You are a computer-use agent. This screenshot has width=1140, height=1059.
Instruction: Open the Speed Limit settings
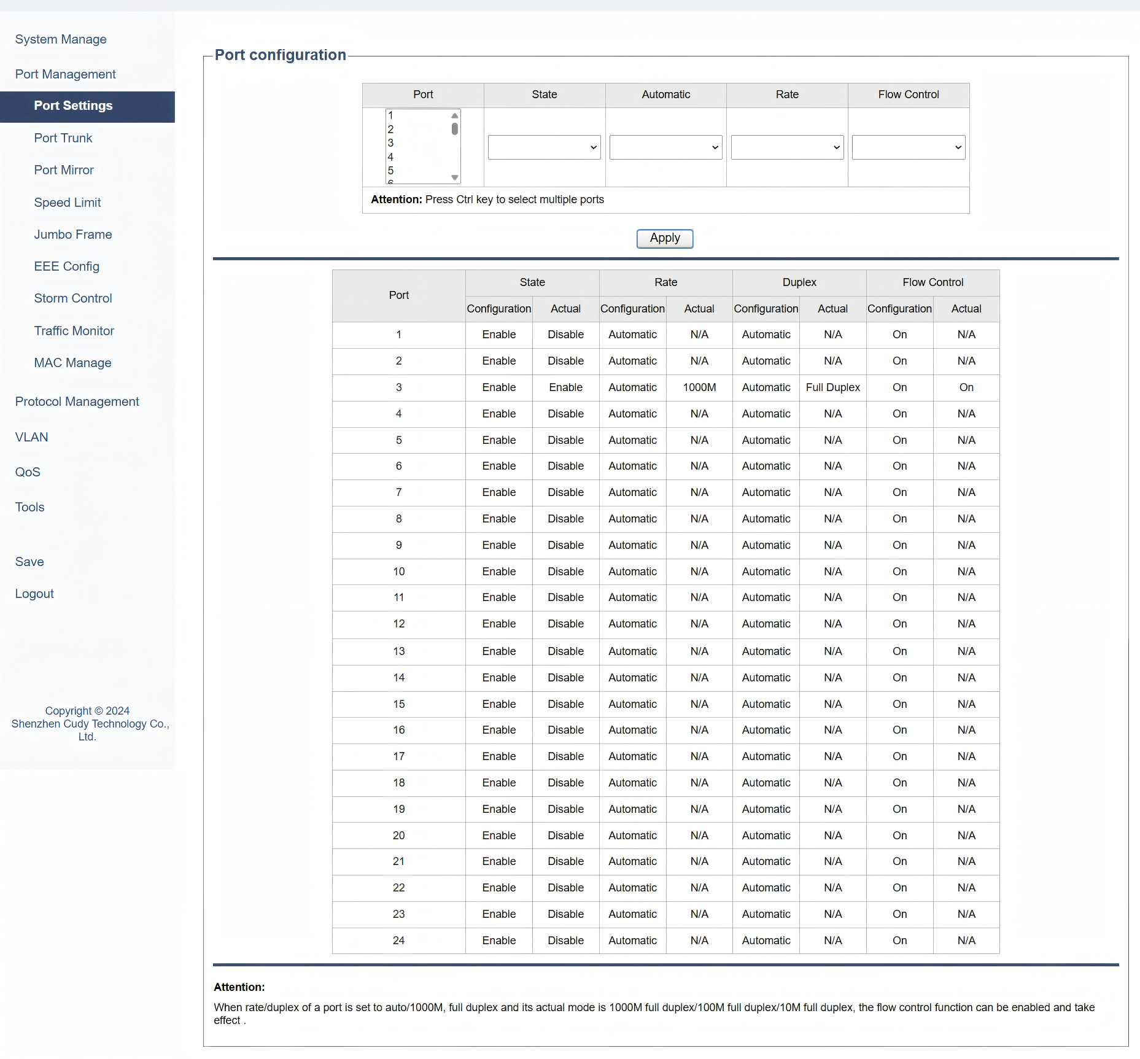point(68,203)
